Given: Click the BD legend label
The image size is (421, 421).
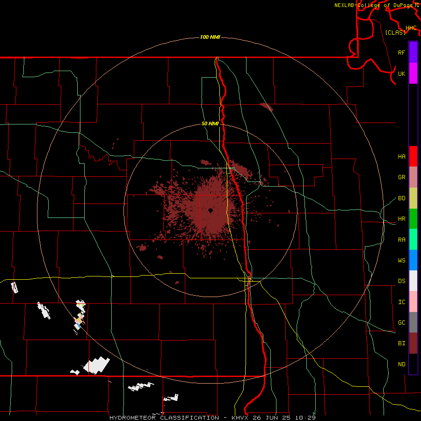Looking at the screenshot, I should click(401, 198).
